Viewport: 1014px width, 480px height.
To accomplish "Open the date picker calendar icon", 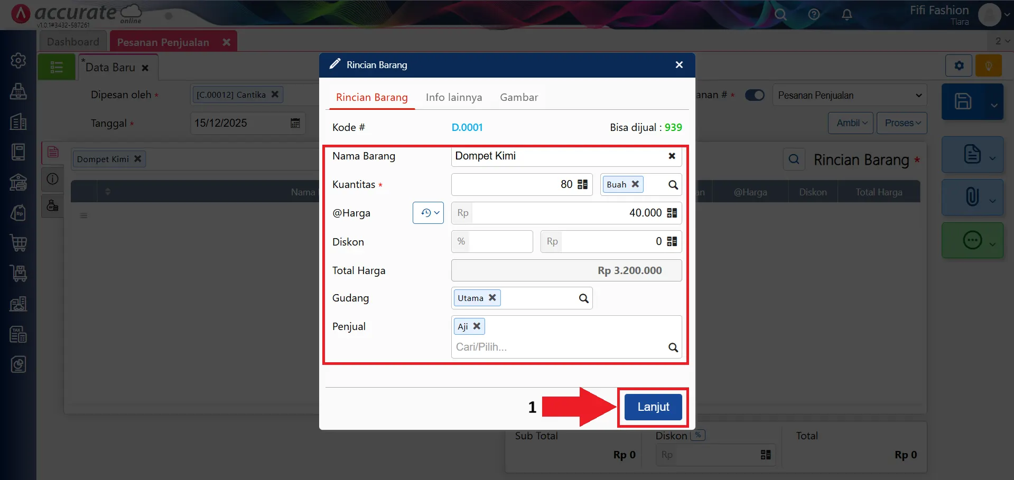I will click(295, 123).
